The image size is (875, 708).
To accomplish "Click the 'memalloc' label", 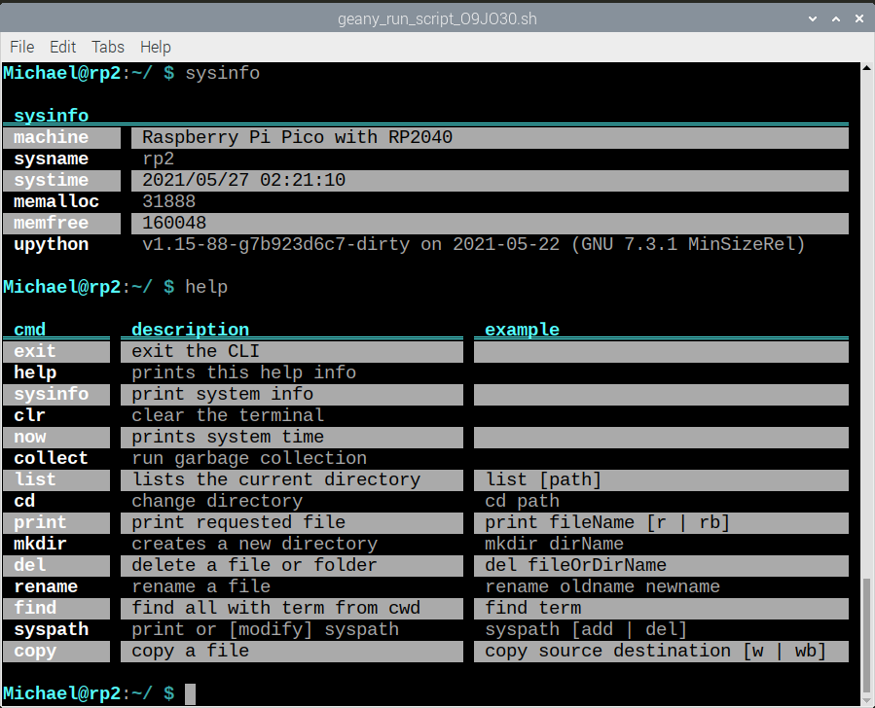I will point(55,201).
